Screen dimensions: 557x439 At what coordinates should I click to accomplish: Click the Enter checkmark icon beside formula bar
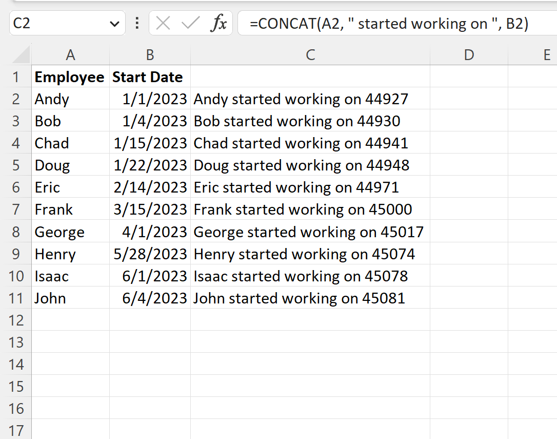190,23
